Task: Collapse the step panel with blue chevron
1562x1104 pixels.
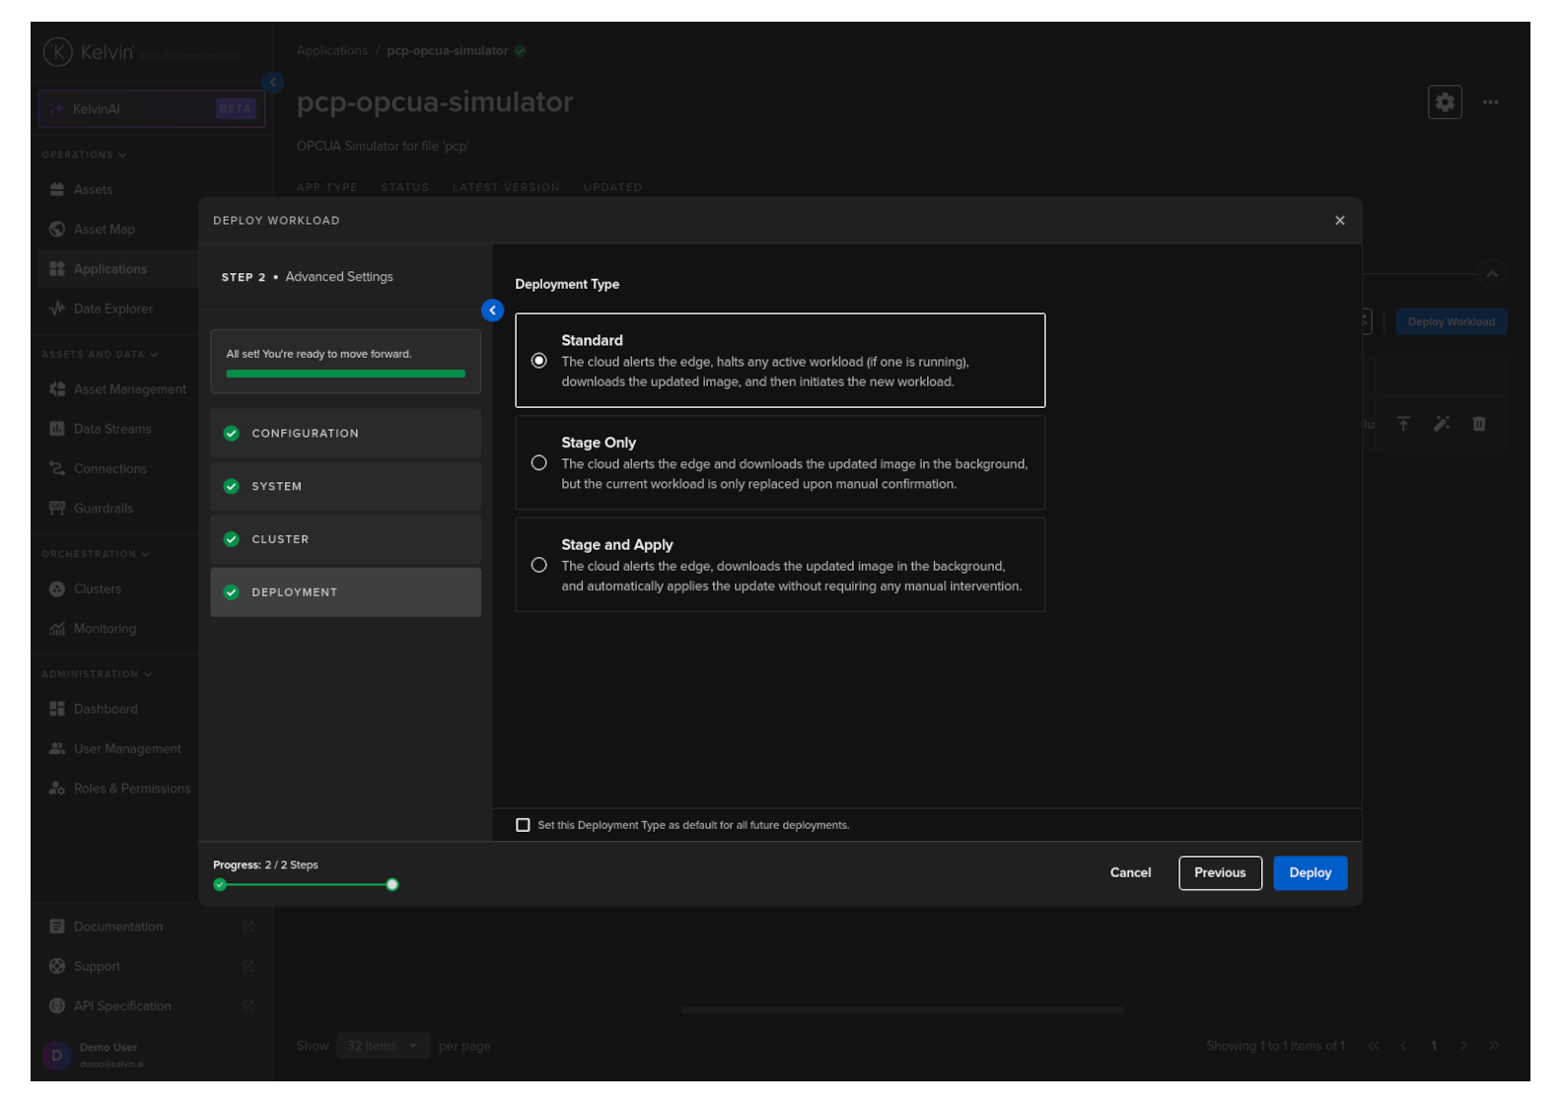Action: 492,310
